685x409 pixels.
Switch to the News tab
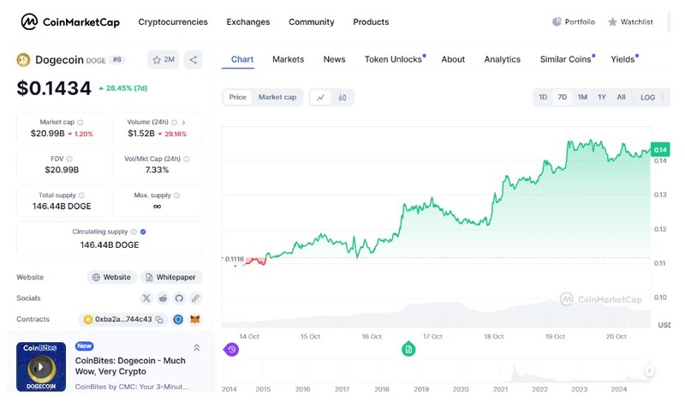[334, 59]
